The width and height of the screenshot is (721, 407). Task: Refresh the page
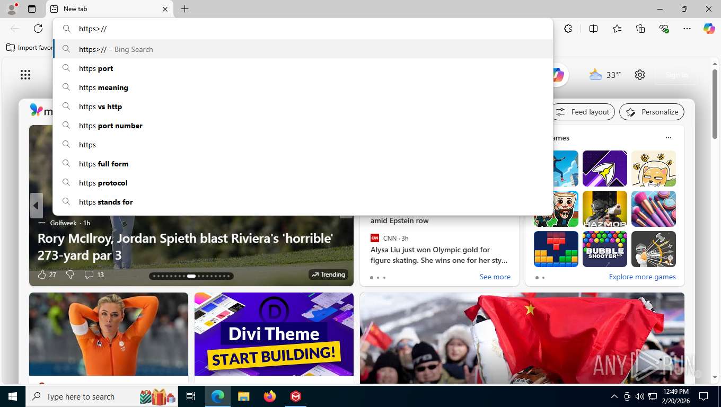(38, 29)
